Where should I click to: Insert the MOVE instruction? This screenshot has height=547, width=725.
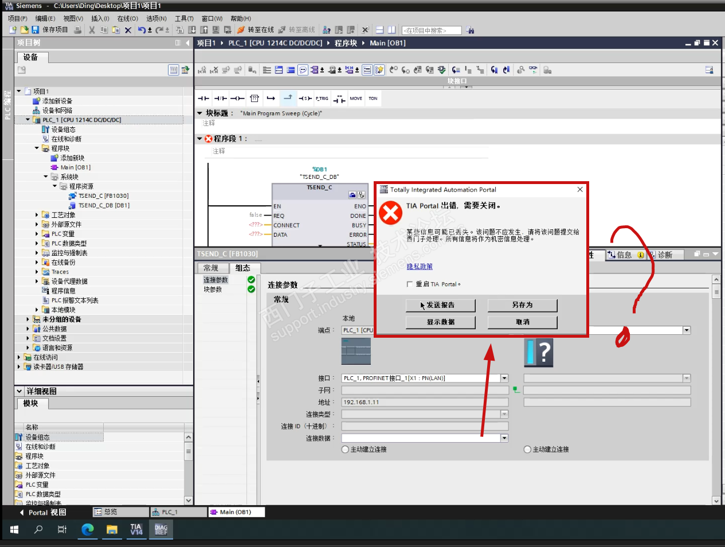pyautogui.click(x=356, y=99)
